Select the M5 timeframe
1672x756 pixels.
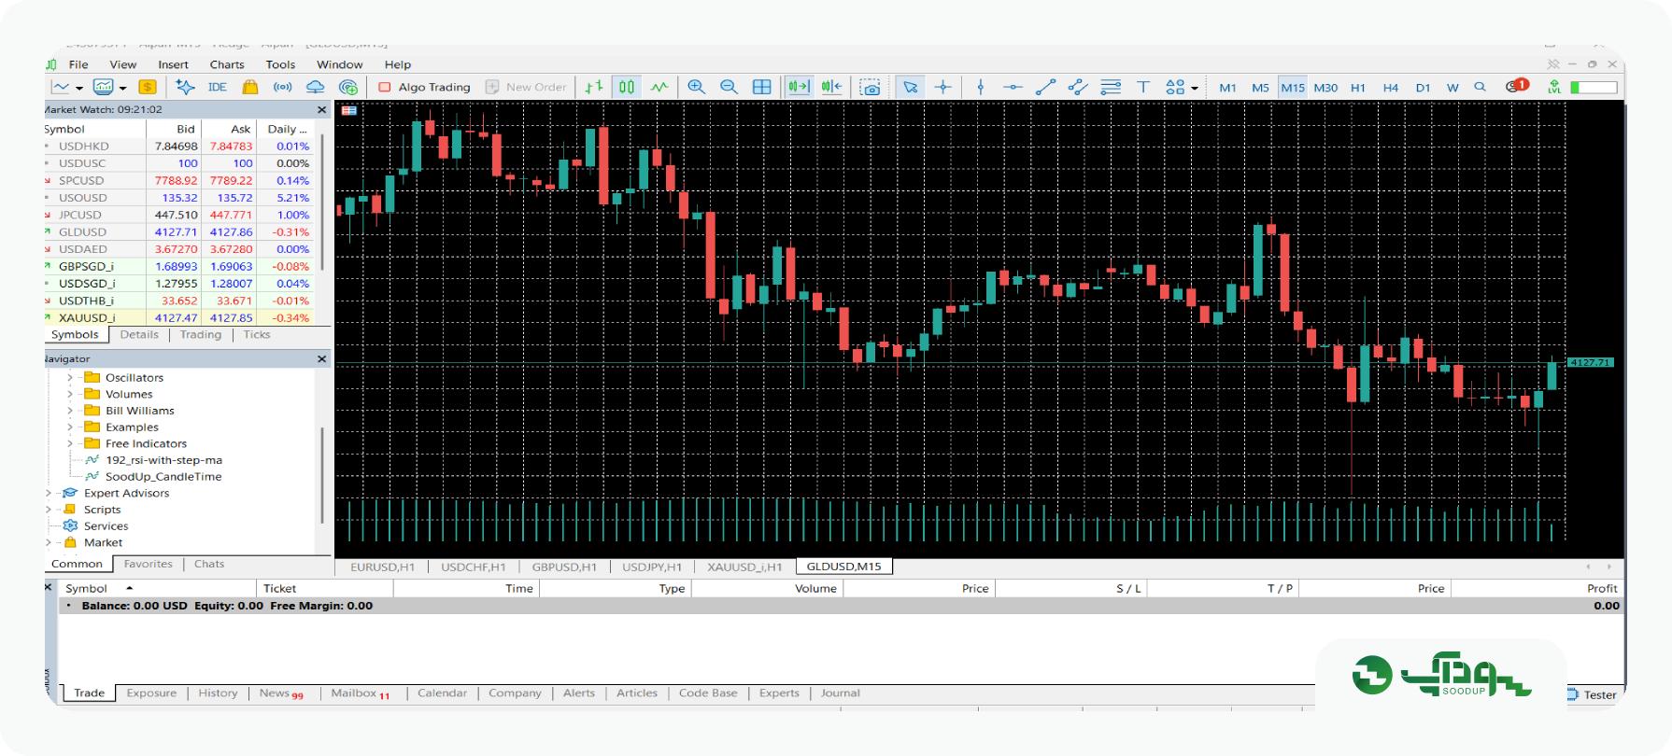[1260, 88]
